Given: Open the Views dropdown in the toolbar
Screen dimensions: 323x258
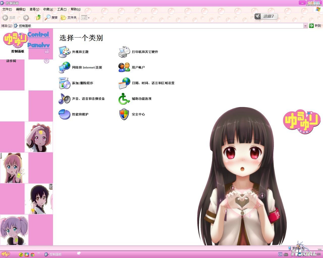Looking at the screenshot, I should 86,18.
